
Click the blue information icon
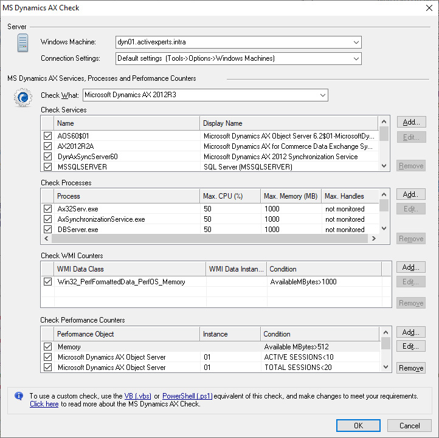[x=19, y=396]
